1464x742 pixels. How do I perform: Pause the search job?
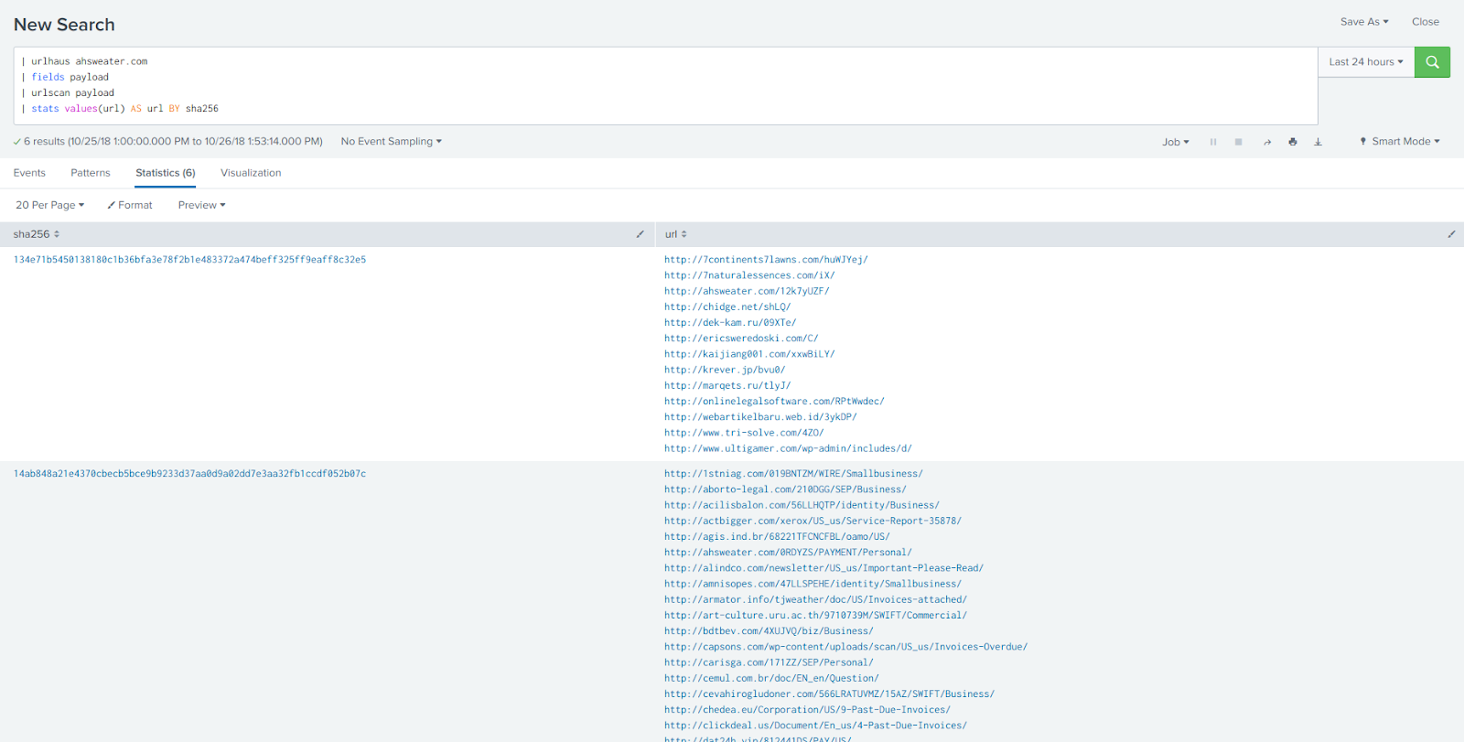1213,142
